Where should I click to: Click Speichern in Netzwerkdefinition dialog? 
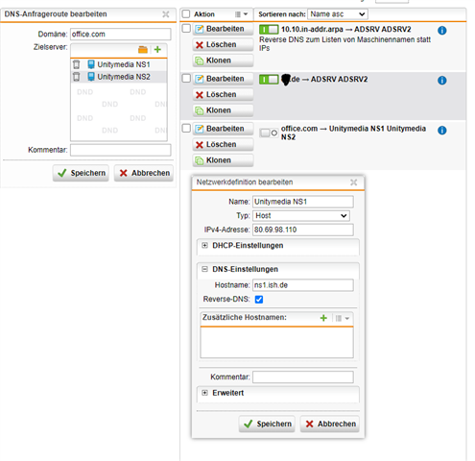coord(267,424)
